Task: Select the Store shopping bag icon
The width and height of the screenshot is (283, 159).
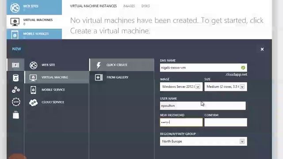Action: pos(16,115)
